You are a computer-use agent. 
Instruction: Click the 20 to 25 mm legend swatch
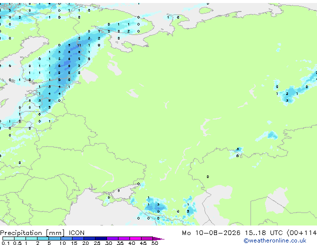(x=89, y=238)
